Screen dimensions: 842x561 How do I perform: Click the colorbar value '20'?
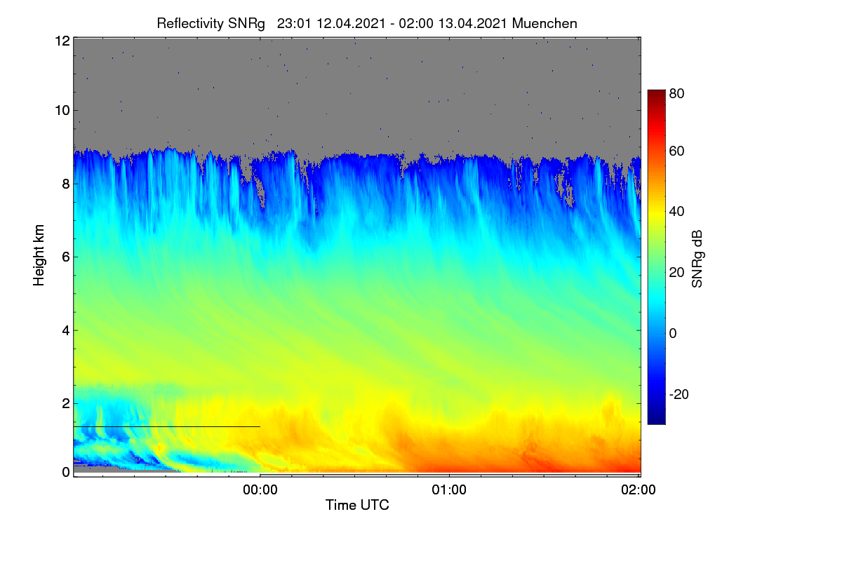coord(677,272)
